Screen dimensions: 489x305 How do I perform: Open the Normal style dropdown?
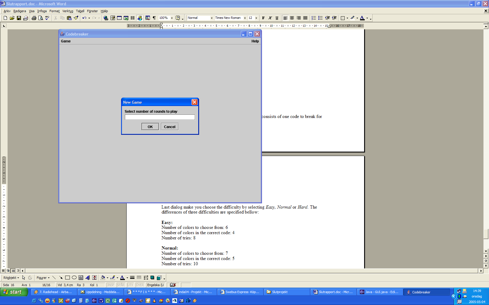212,18
